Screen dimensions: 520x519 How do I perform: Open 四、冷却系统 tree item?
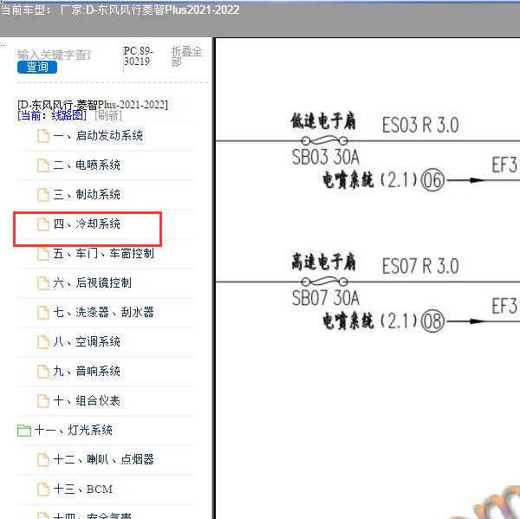[87, 224]
